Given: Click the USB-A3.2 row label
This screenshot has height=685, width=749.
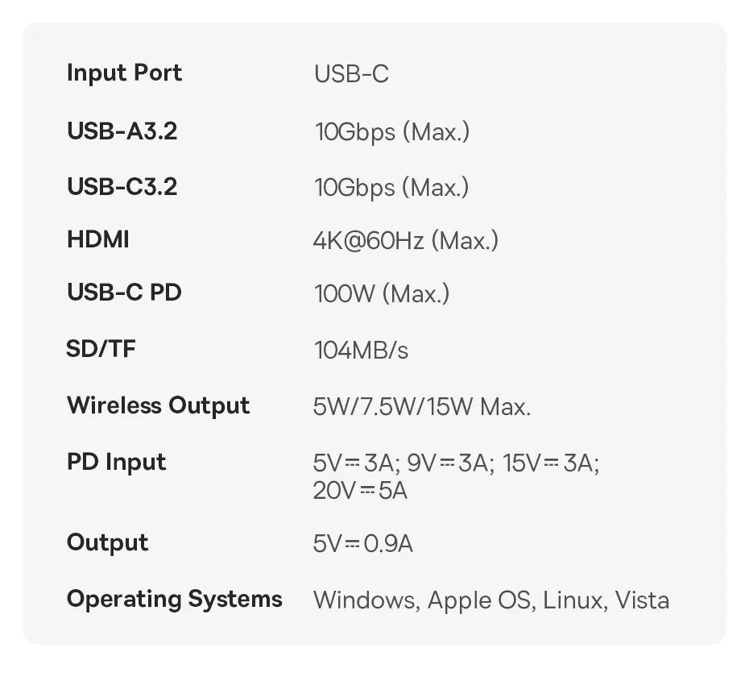Looking at the screenshot, I should point(122,131).
